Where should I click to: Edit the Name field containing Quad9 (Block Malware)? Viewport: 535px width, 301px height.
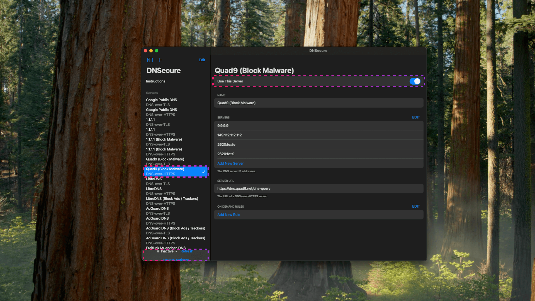coord(318,103)
